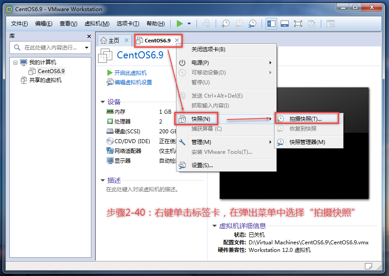Collapse the 虚拟机详细信息 section
This screenshot has width=389, height=276.
pos(215,226)
